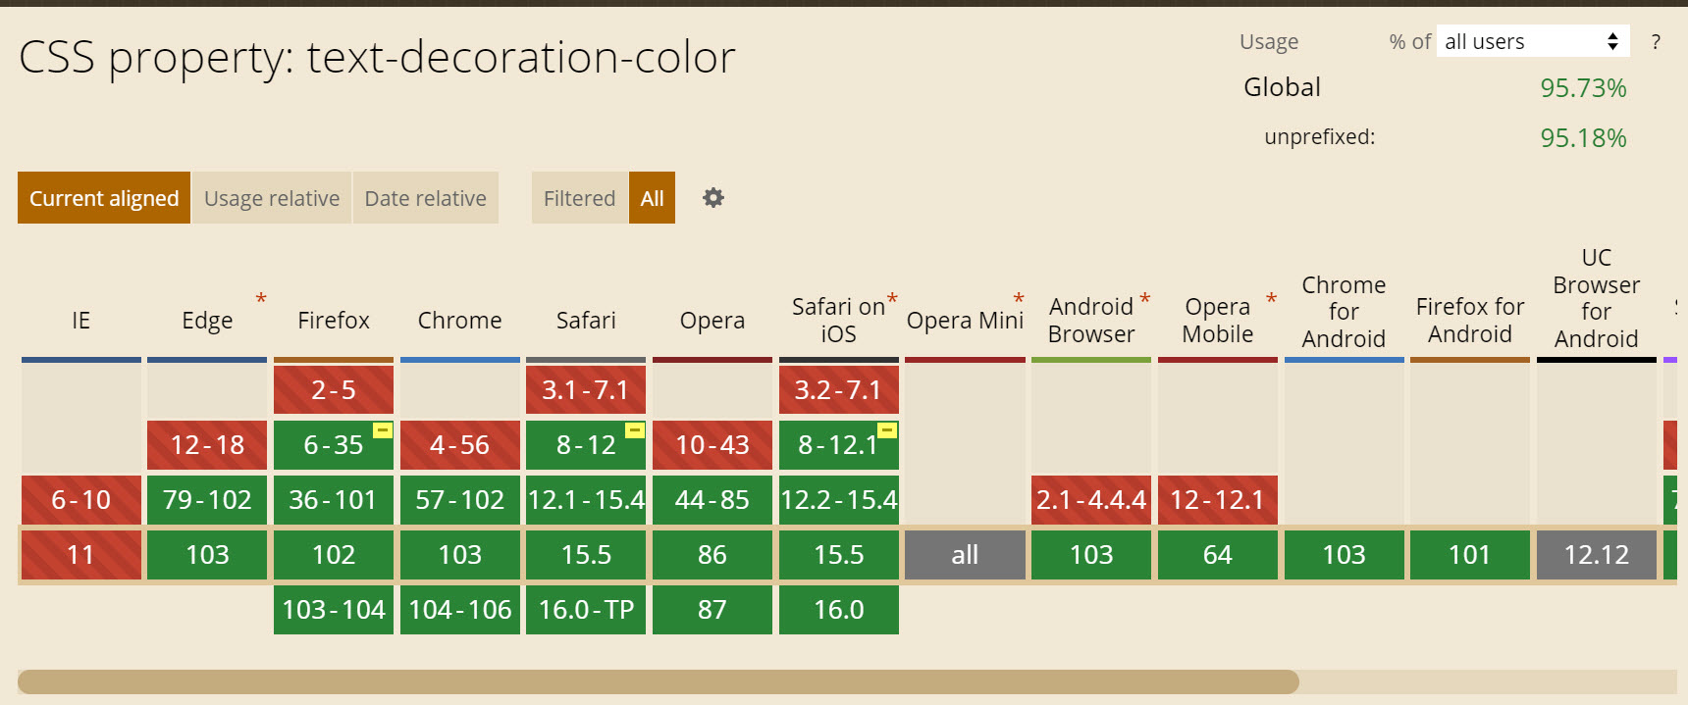Open the settings gear icon

pos(713,198)
